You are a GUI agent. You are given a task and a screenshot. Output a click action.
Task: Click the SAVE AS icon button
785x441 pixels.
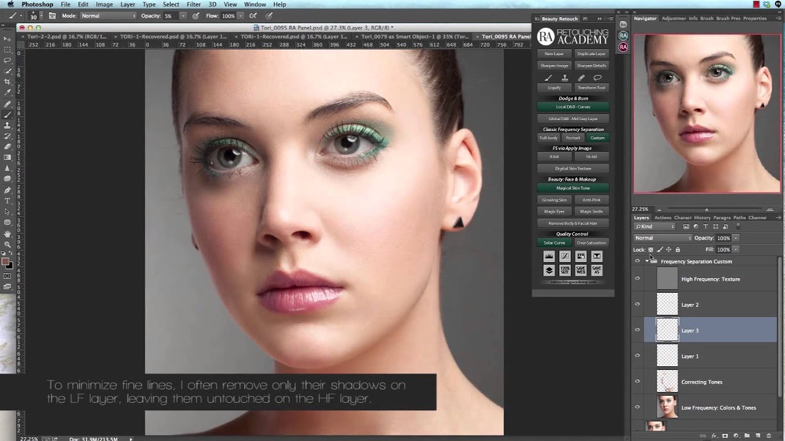click(597, 270)
